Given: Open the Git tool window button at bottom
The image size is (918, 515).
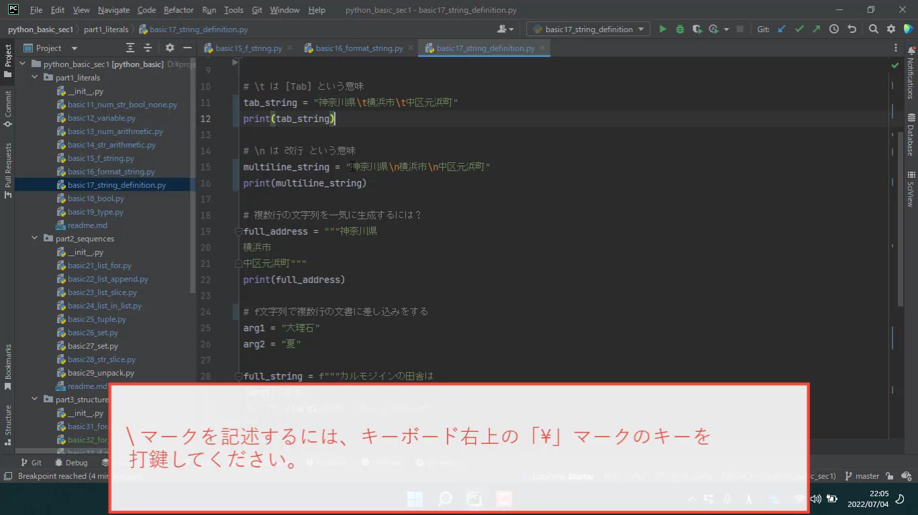Looking at the screenshot, I should click(31, 463).
